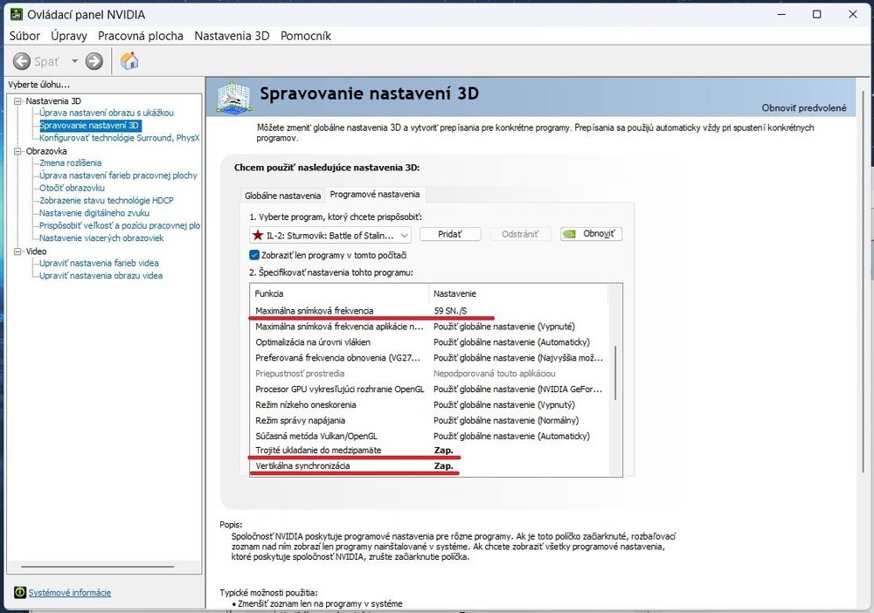874x613 pixels.
Task: Open the Pracovná plocha menu
Action: (x=141, y=36)
